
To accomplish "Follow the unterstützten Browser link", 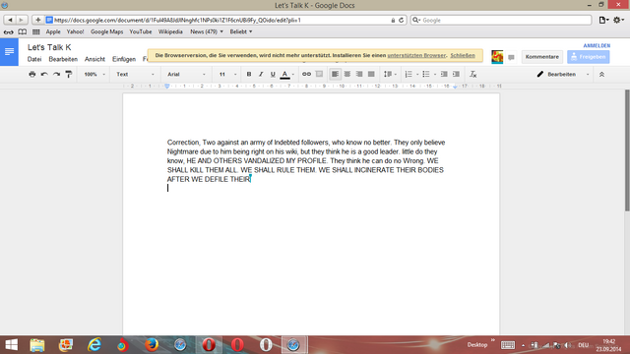I will (416, 55).
